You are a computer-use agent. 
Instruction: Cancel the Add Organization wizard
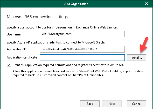tap(136, 104)
